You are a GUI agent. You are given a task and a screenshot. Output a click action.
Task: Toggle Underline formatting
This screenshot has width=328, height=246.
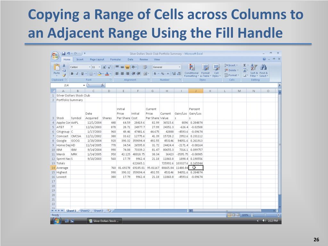click(82, 74)
